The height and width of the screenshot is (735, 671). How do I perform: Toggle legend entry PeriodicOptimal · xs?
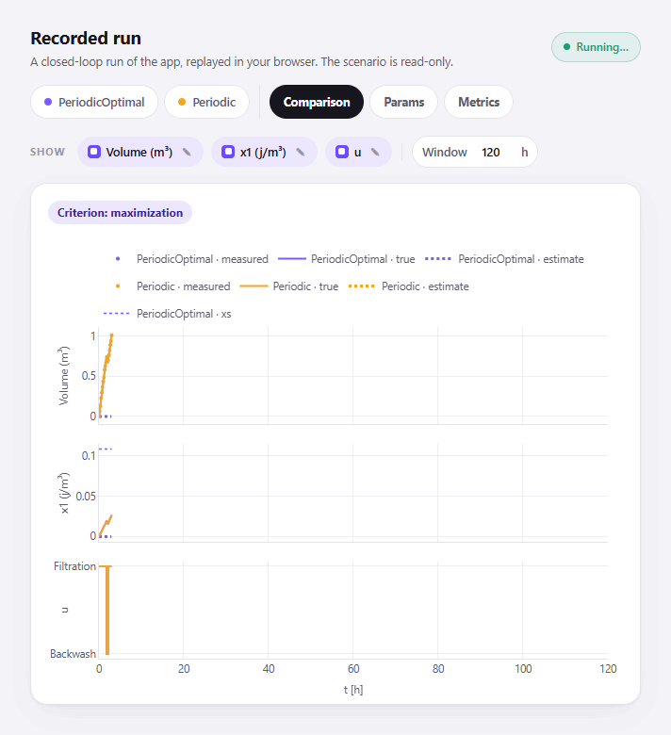click(x=168, y=314)
